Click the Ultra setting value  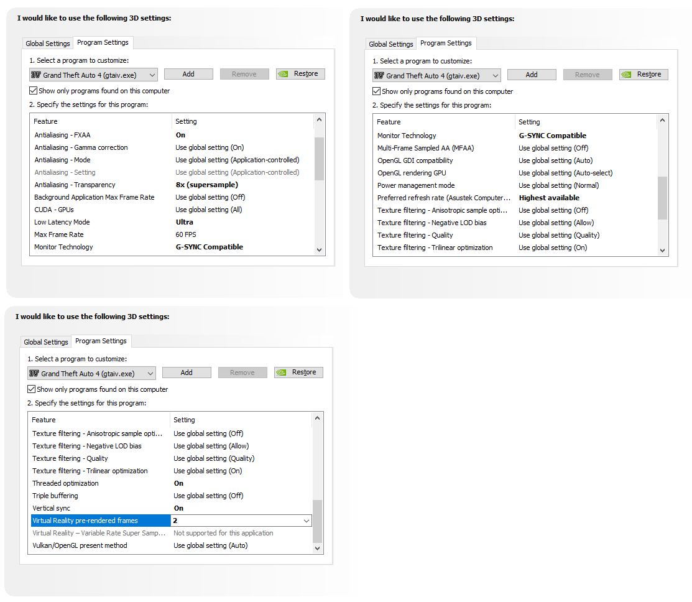[185, 222]
